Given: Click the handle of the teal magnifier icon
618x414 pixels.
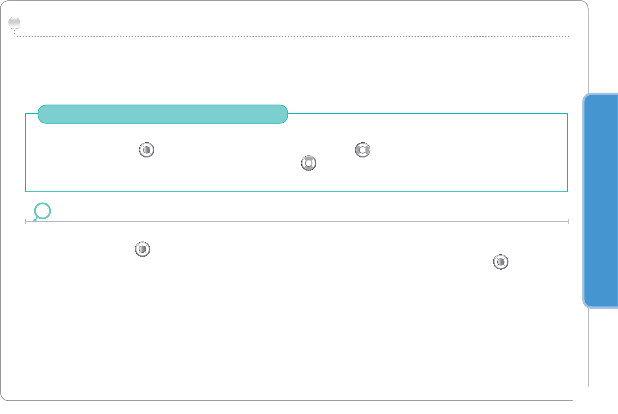Looking at the screenshot, I should click(x=35, y=220).
